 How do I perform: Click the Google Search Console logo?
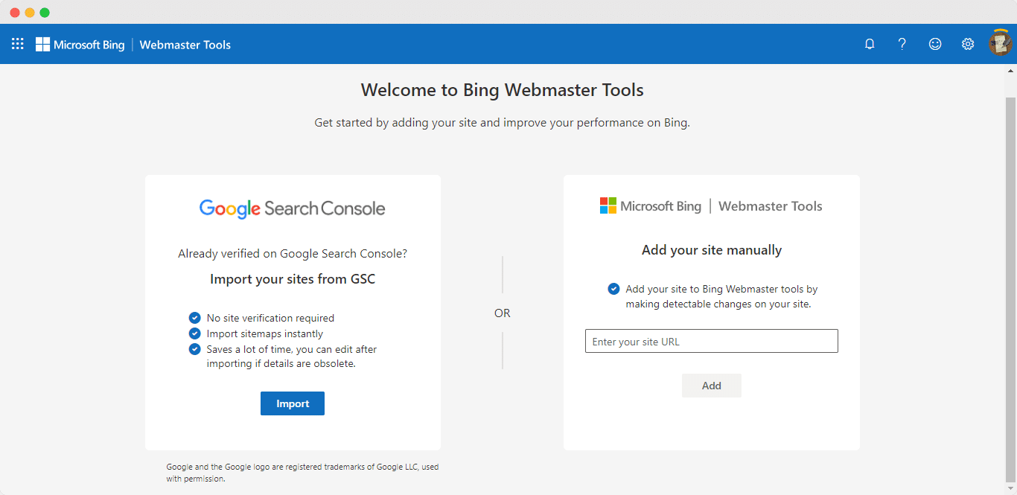[292, 208]
